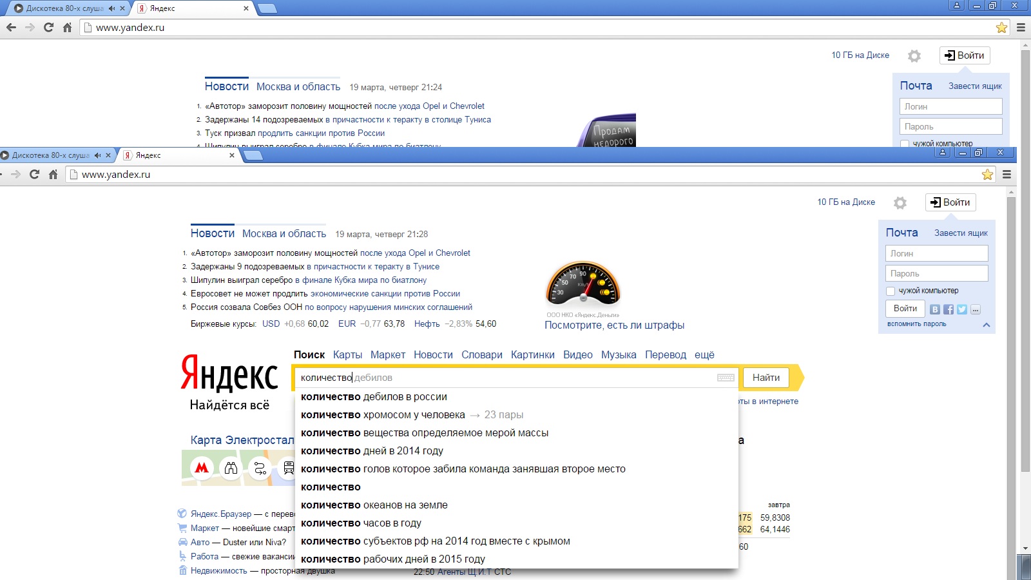Viewport: 1031px width, 580px height.
Task: Click the Логин field in front window
Action: pos(936,253)
